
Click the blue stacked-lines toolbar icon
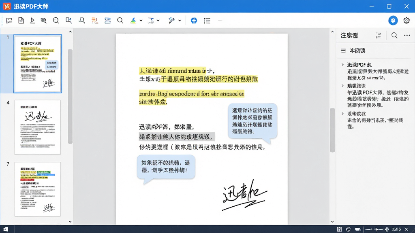click(107, 20)
